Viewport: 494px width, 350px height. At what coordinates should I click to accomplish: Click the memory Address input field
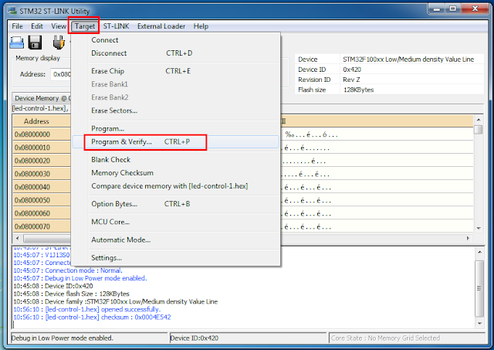pyautogui.click(x=61, y=74)
